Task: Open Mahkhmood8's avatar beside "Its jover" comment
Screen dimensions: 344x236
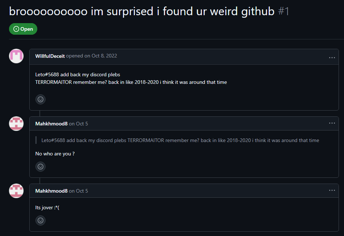Action: point(16,191)
